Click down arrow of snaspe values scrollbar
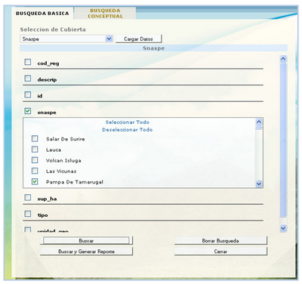This screenshot has height=284, width=302. click(x=259, y=184)
